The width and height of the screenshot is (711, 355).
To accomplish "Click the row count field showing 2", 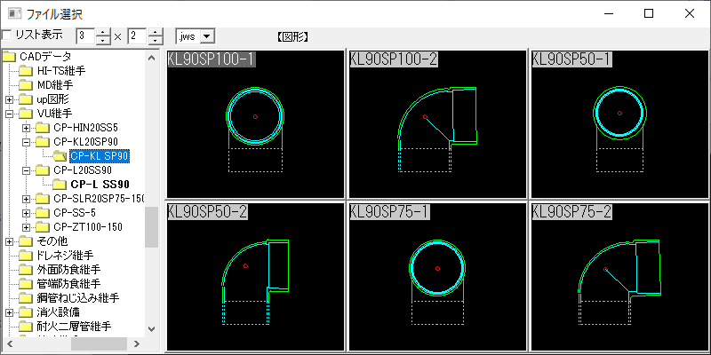I will point(138,36).
